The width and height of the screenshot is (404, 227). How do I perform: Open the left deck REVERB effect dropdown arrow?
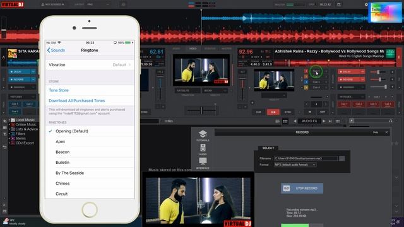(x=33, y=79)
